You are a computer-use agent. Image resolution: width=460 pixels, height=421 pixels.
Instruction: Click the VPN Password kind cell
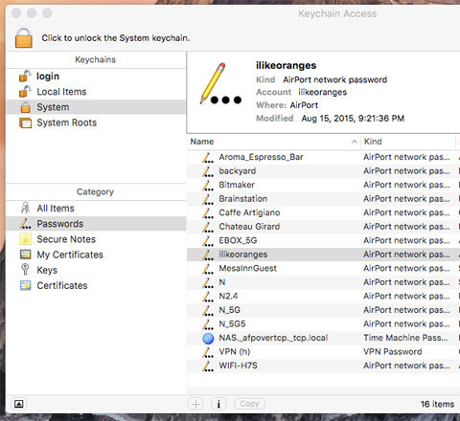393,352
